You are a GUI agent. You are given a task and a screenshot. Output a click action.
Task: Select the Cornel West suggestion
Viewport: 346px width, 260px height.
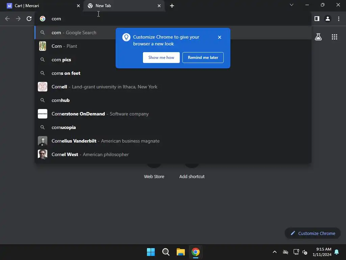click(173, 154)
